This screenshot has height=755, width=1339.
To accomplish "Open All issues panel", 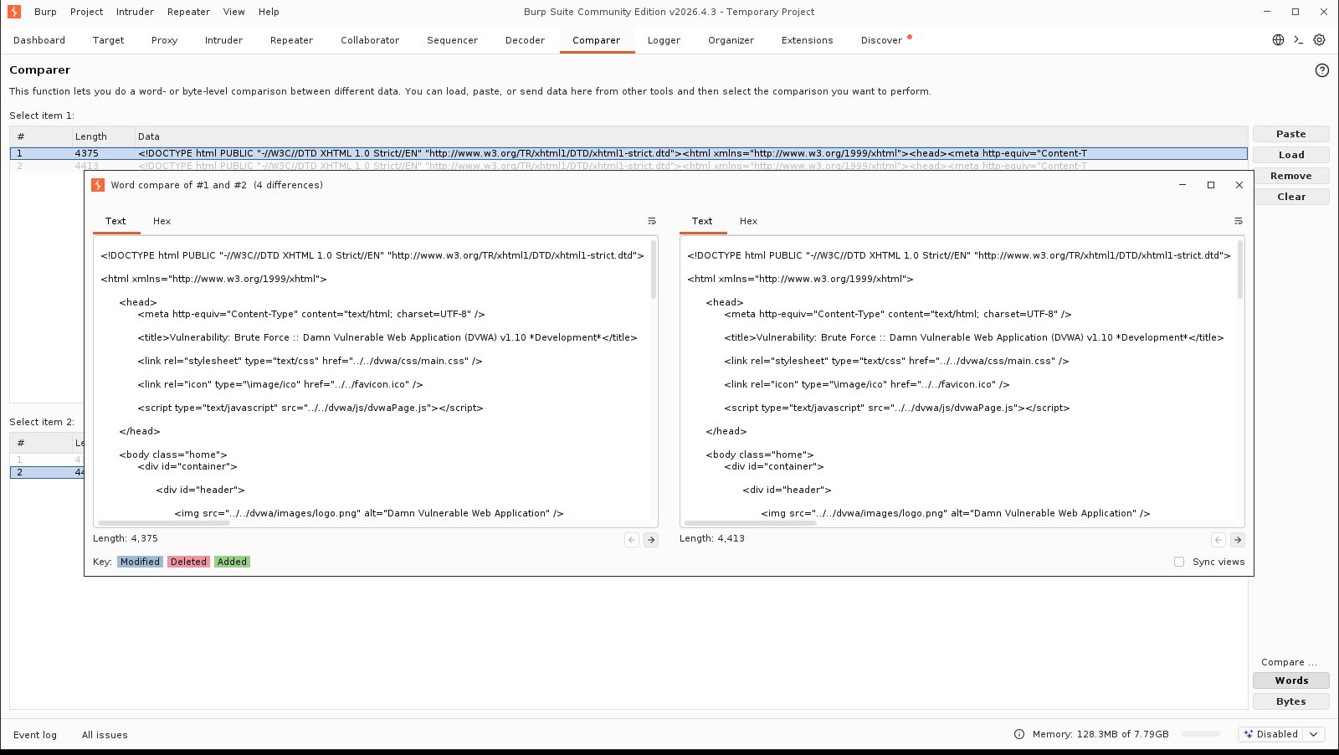I will point(105,735).
